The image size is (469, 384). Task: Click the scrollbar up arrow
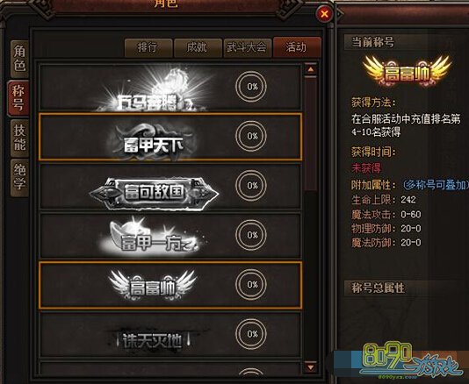pos(311,69)
